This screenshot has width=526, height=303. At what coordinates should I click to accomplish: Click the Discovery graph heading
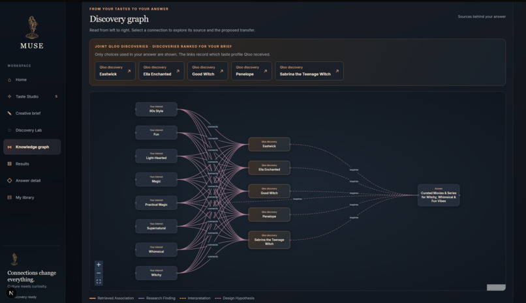coord(119,19)
